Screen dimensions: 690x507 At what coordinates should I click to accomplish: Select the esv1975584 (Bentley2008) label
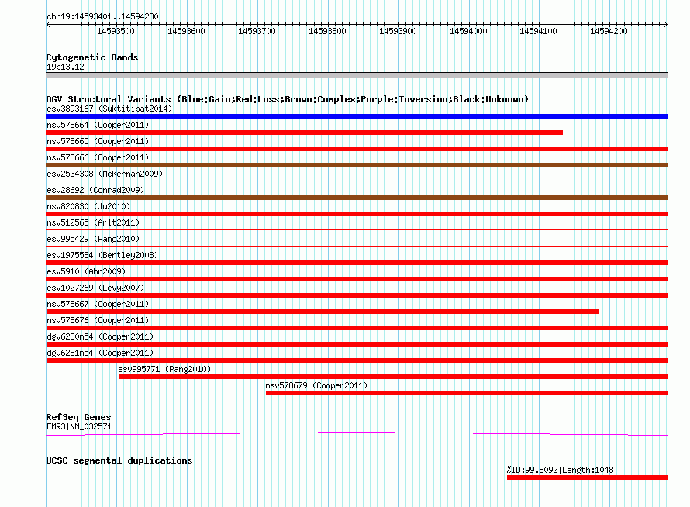(102, 255)
